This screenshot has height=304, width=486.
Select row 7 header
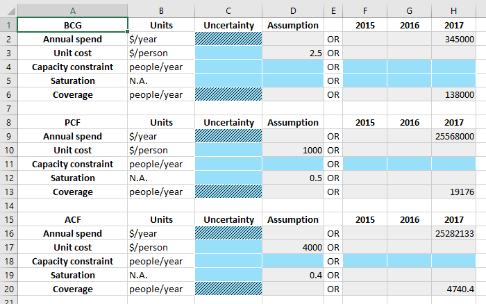8,108
